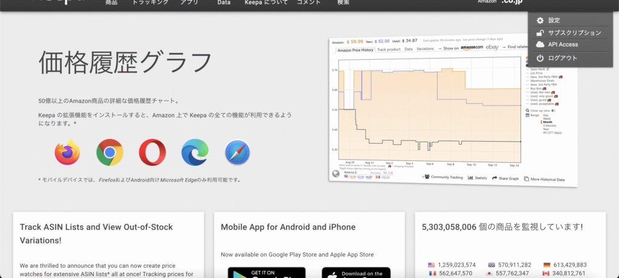This screenshot has height=278, width=619.
Task: Click the 5,303,058,006 product count heading
Action: pyautogui.click(x=502, y=227)
